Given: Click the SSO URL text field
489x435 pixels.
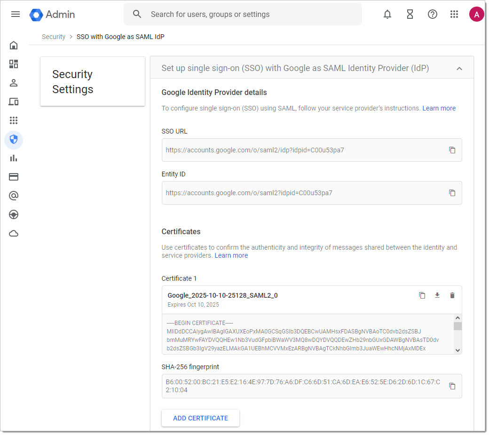Looking at the screenshot, I should pyautogui.click(x=312, y=150).
